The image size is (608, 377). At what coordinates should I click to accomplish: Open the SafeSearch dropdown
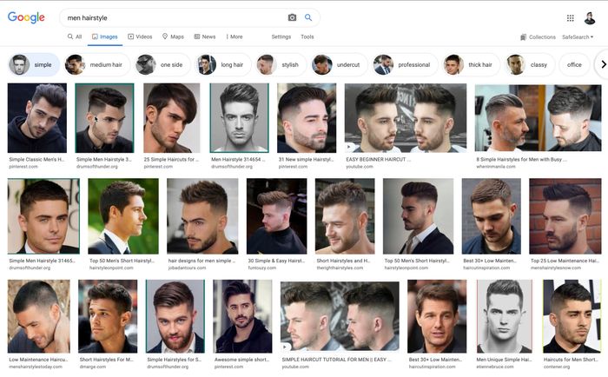click(578, 36)
